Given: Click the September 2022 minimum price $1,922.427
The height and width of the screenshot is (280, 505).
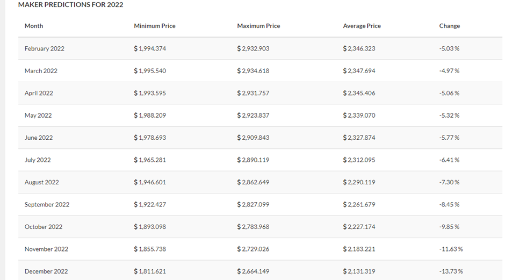Looking at the screenshot, I should (x=150, y=205).
